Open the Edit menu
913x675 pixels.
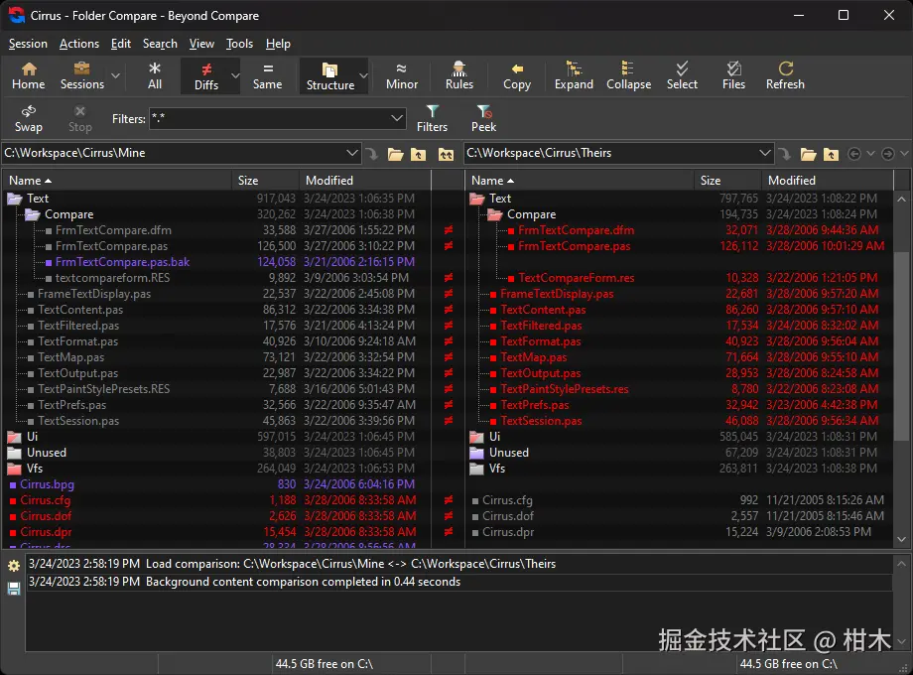121,44
